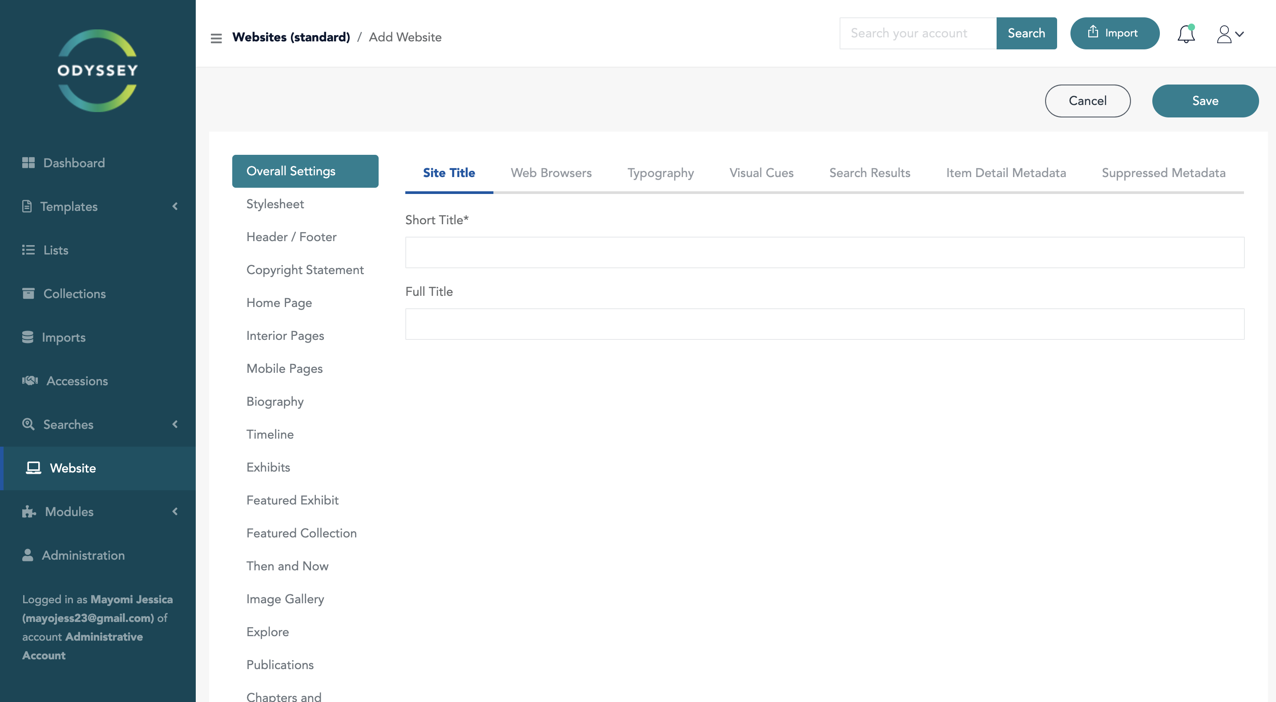
Task: Click the Imports database icon
Action: (x=28, y=337)
